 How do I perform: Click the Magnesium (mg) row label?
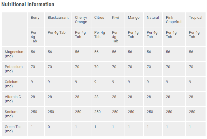click(14, 54)
